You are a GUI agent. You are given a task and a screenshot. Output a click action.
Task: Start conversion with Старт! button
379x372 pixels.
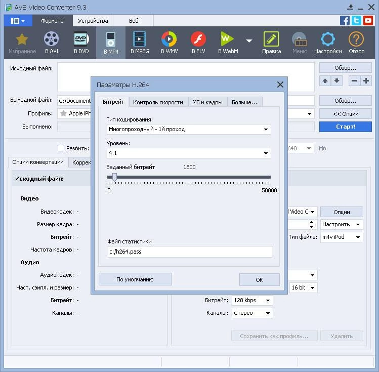click(x=346, y=127)
